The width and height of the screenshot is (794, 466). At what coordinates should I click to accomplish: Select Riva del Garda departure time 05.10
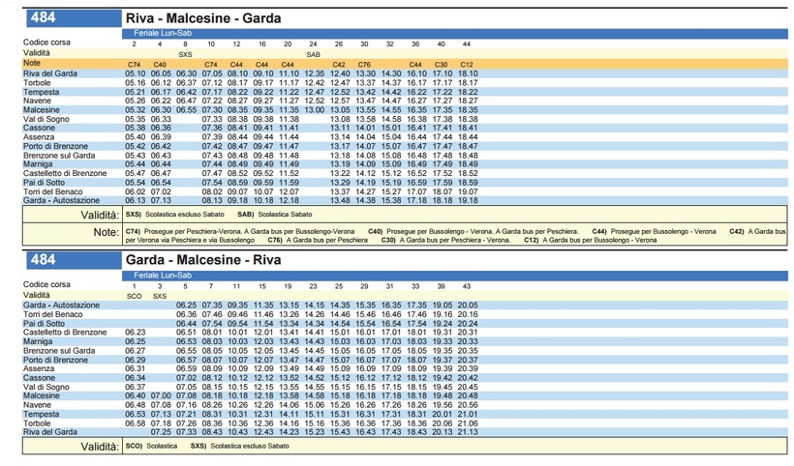pyautogui.click(x=136, y=73)
